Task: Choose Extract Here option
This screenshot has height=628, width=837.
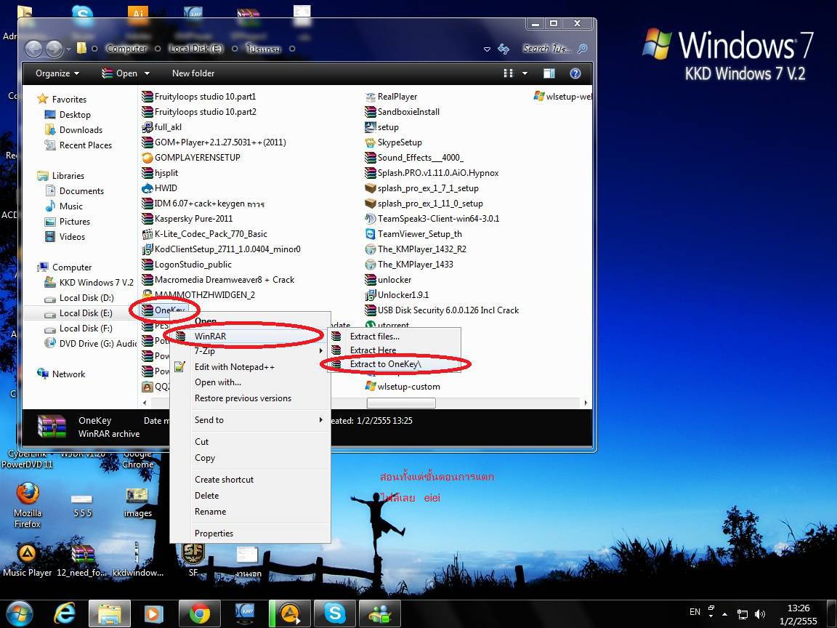Action: (395, 350)
